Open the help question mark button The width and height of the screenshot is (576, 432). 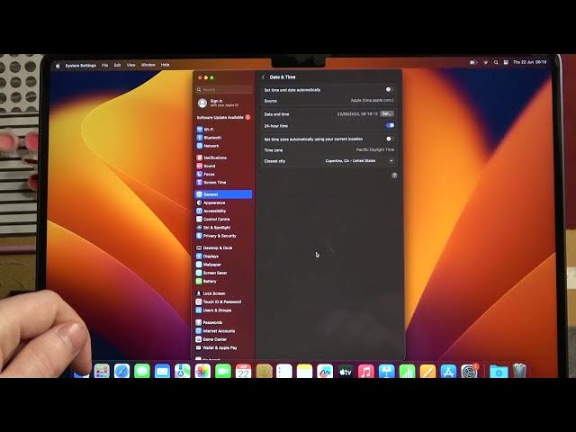coord(394,175)
